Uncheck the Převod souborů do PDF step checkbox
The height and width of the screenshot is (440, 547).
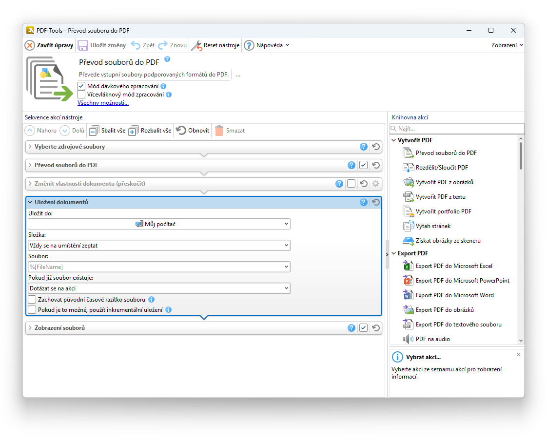364,165
